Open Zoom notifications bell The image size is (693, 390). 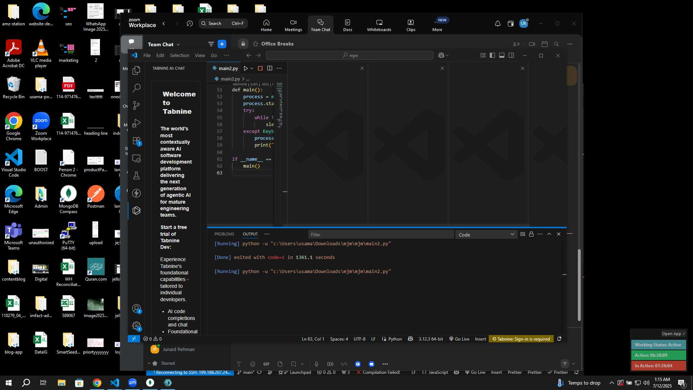pyautogui.click(x=497, y=23)
